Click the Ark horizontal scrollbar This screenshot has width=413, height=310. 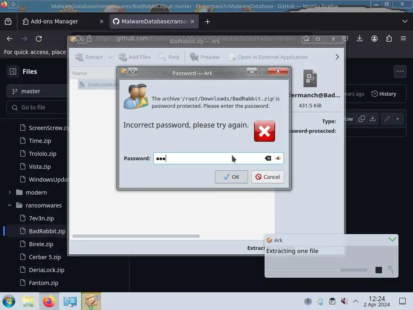[136, 236]
